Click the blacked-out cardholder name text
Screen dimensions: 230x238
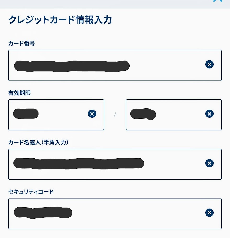[x=79, y=164]
